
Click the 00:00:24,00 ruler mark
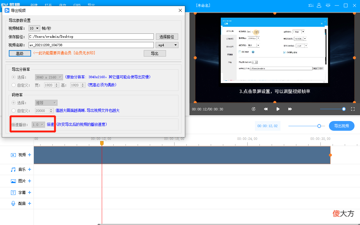point(247,139)
